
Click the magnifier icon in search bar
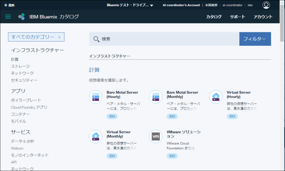click(96, 39)
